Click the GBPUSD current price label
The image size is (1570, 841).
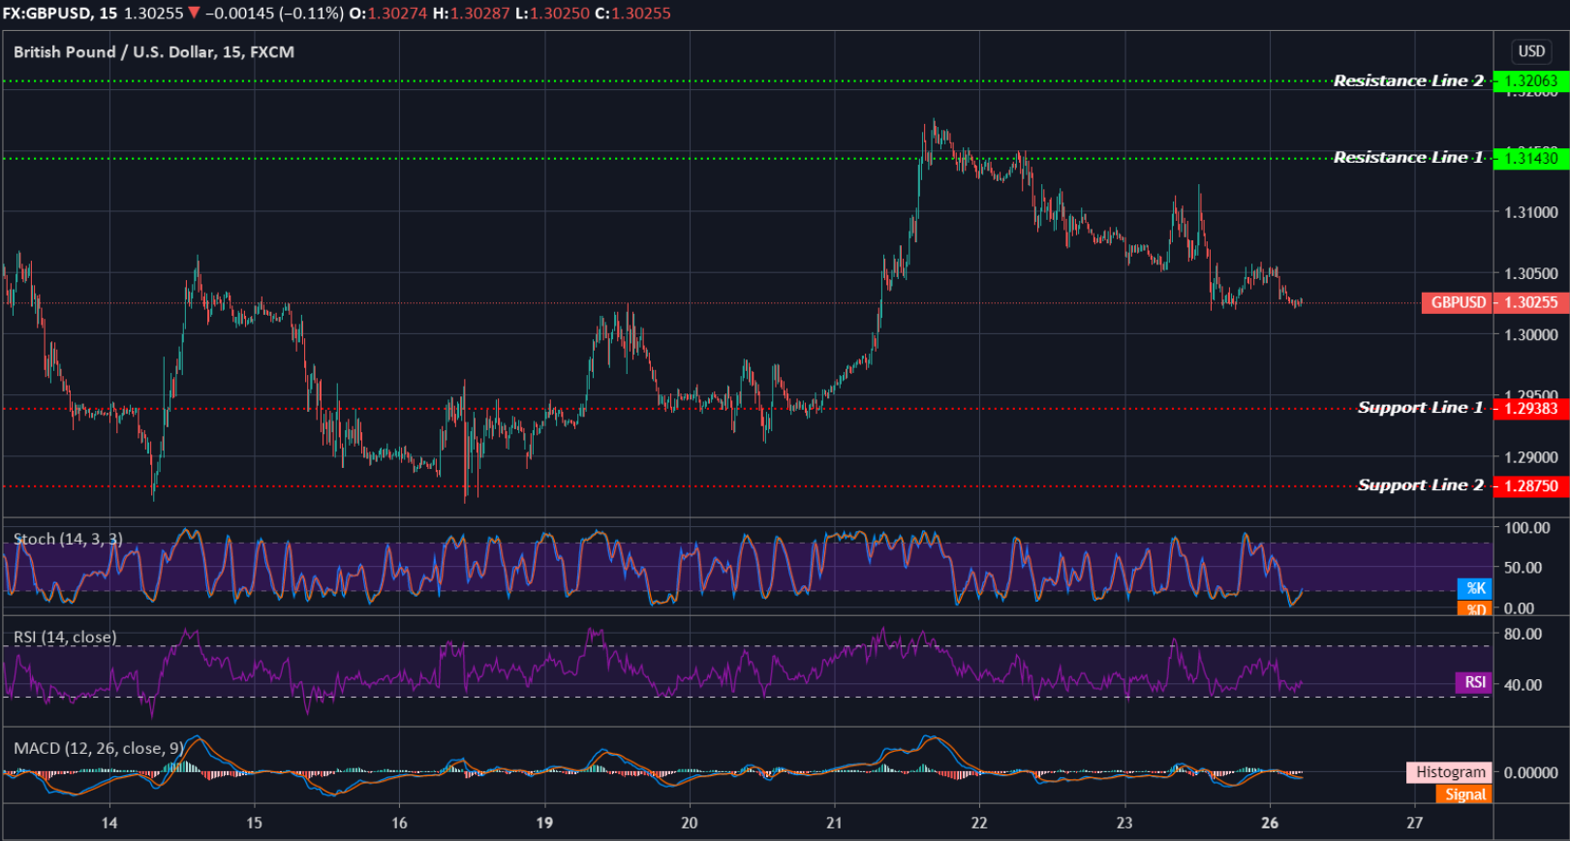pyautogui.click(x=1458, y=302)
